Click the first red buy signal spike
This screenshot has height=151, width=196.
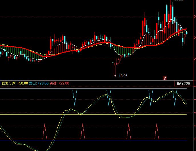[x=45, y=131]
